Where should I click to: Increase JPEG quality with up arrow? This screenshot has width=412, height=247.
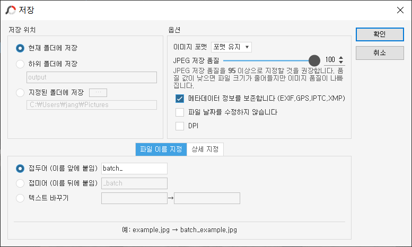[341, 58]
